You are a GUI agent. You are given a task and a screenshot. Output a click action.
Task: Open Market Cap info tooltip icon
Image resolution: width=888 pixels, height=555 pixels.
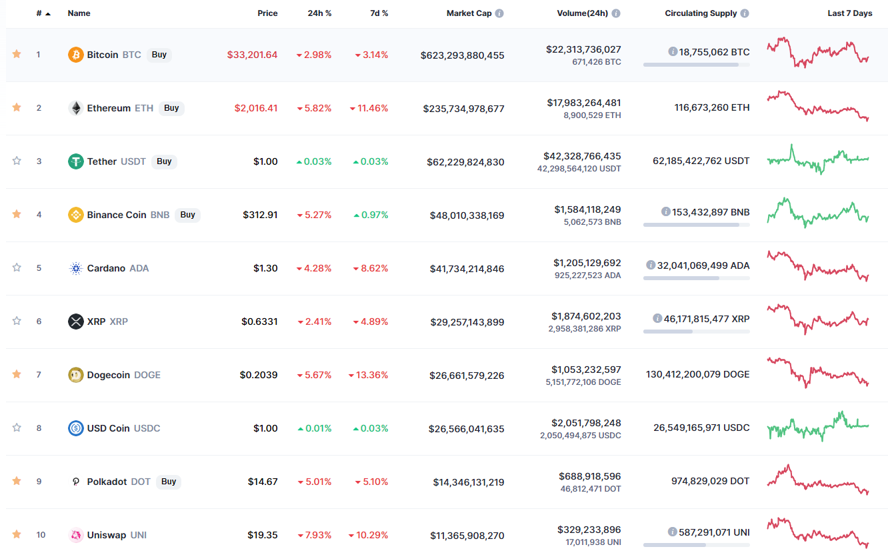(499, 13)
